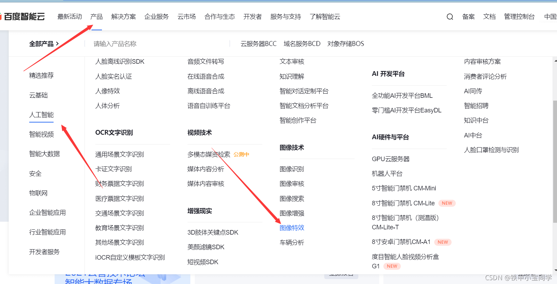557x284 pixels.
Task: Open the 通用场景文字识别 link
Action: [119, 155]
